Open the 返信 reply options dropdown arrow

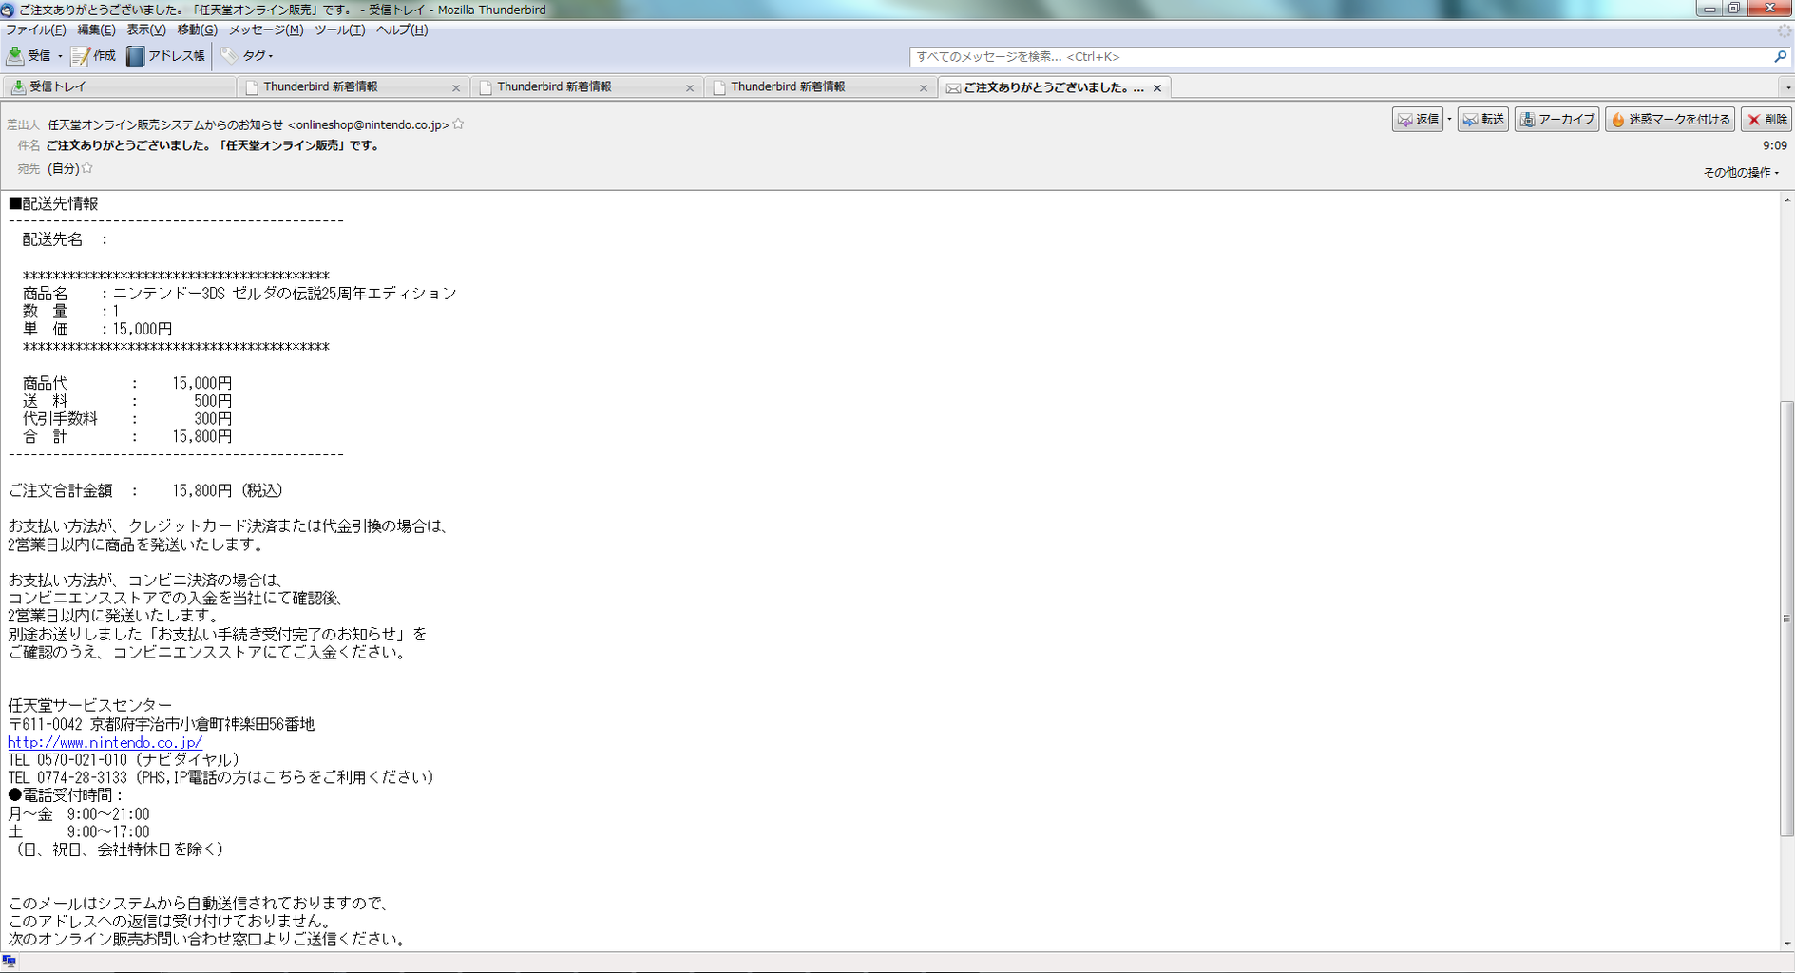pos(1449,120)
